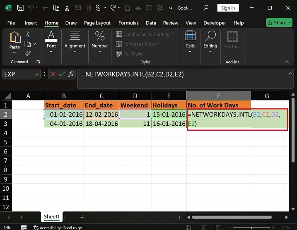Expand the Editing group dropdown
This screenshot has width=297, height=230.
pos(210,51)
